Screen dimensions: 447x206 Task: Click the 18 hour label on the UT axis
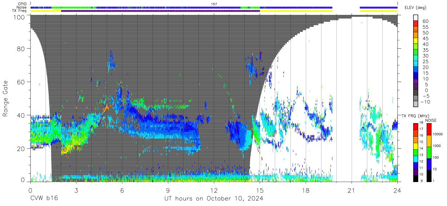click(x=306, y=190)
